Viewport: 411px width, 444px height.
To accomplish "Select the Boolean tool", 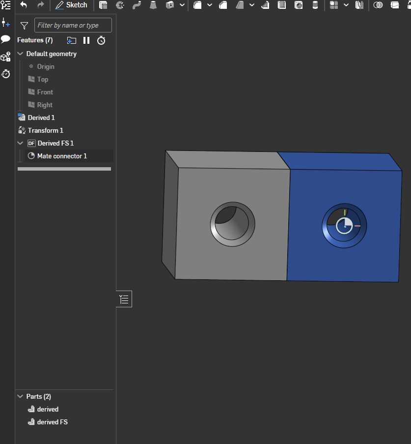I will [x=378, y=5].
